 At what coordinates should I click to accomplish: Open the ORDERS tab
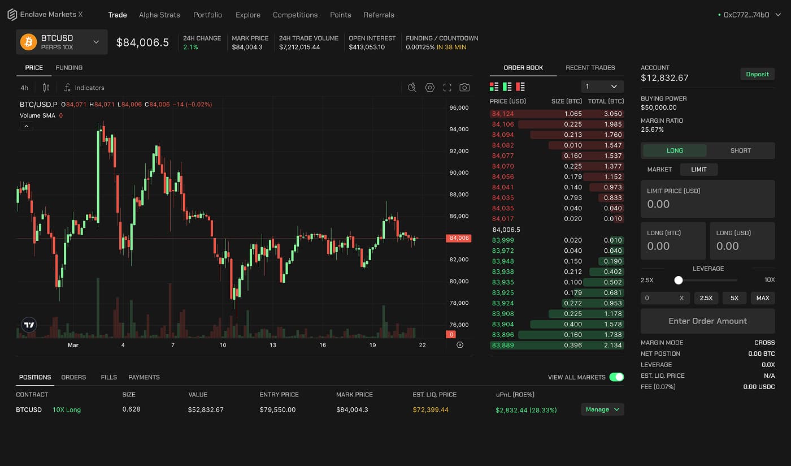click(x=73, y=377)
